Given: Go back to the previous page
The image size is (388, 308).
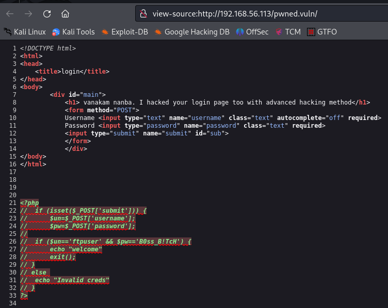Looking at the screenshot, I should point(10,14).
